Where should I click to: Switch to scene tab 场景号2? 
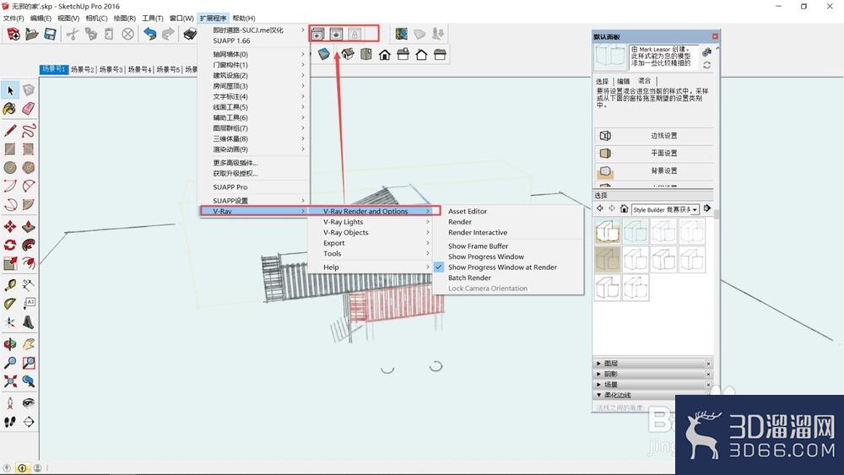[x=83, y=69]
